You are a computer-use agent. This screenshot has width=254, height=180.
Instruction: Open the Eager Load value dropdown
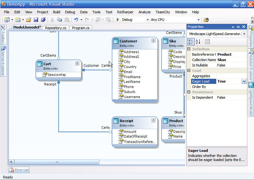(244, 81)
